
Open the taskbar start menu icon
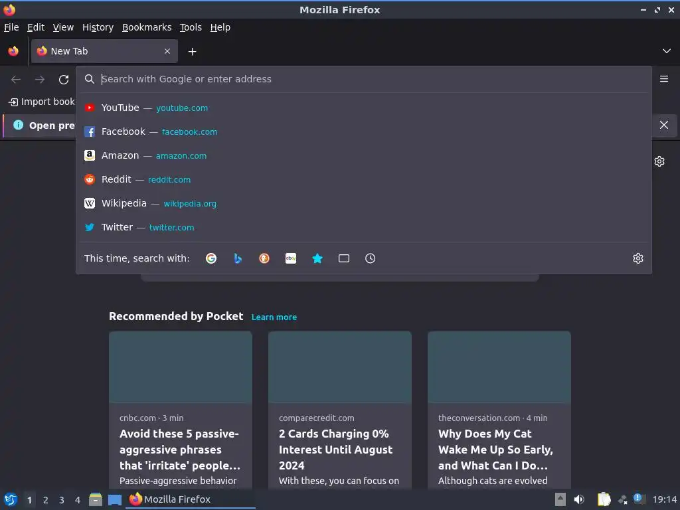[x=11, y=499]
